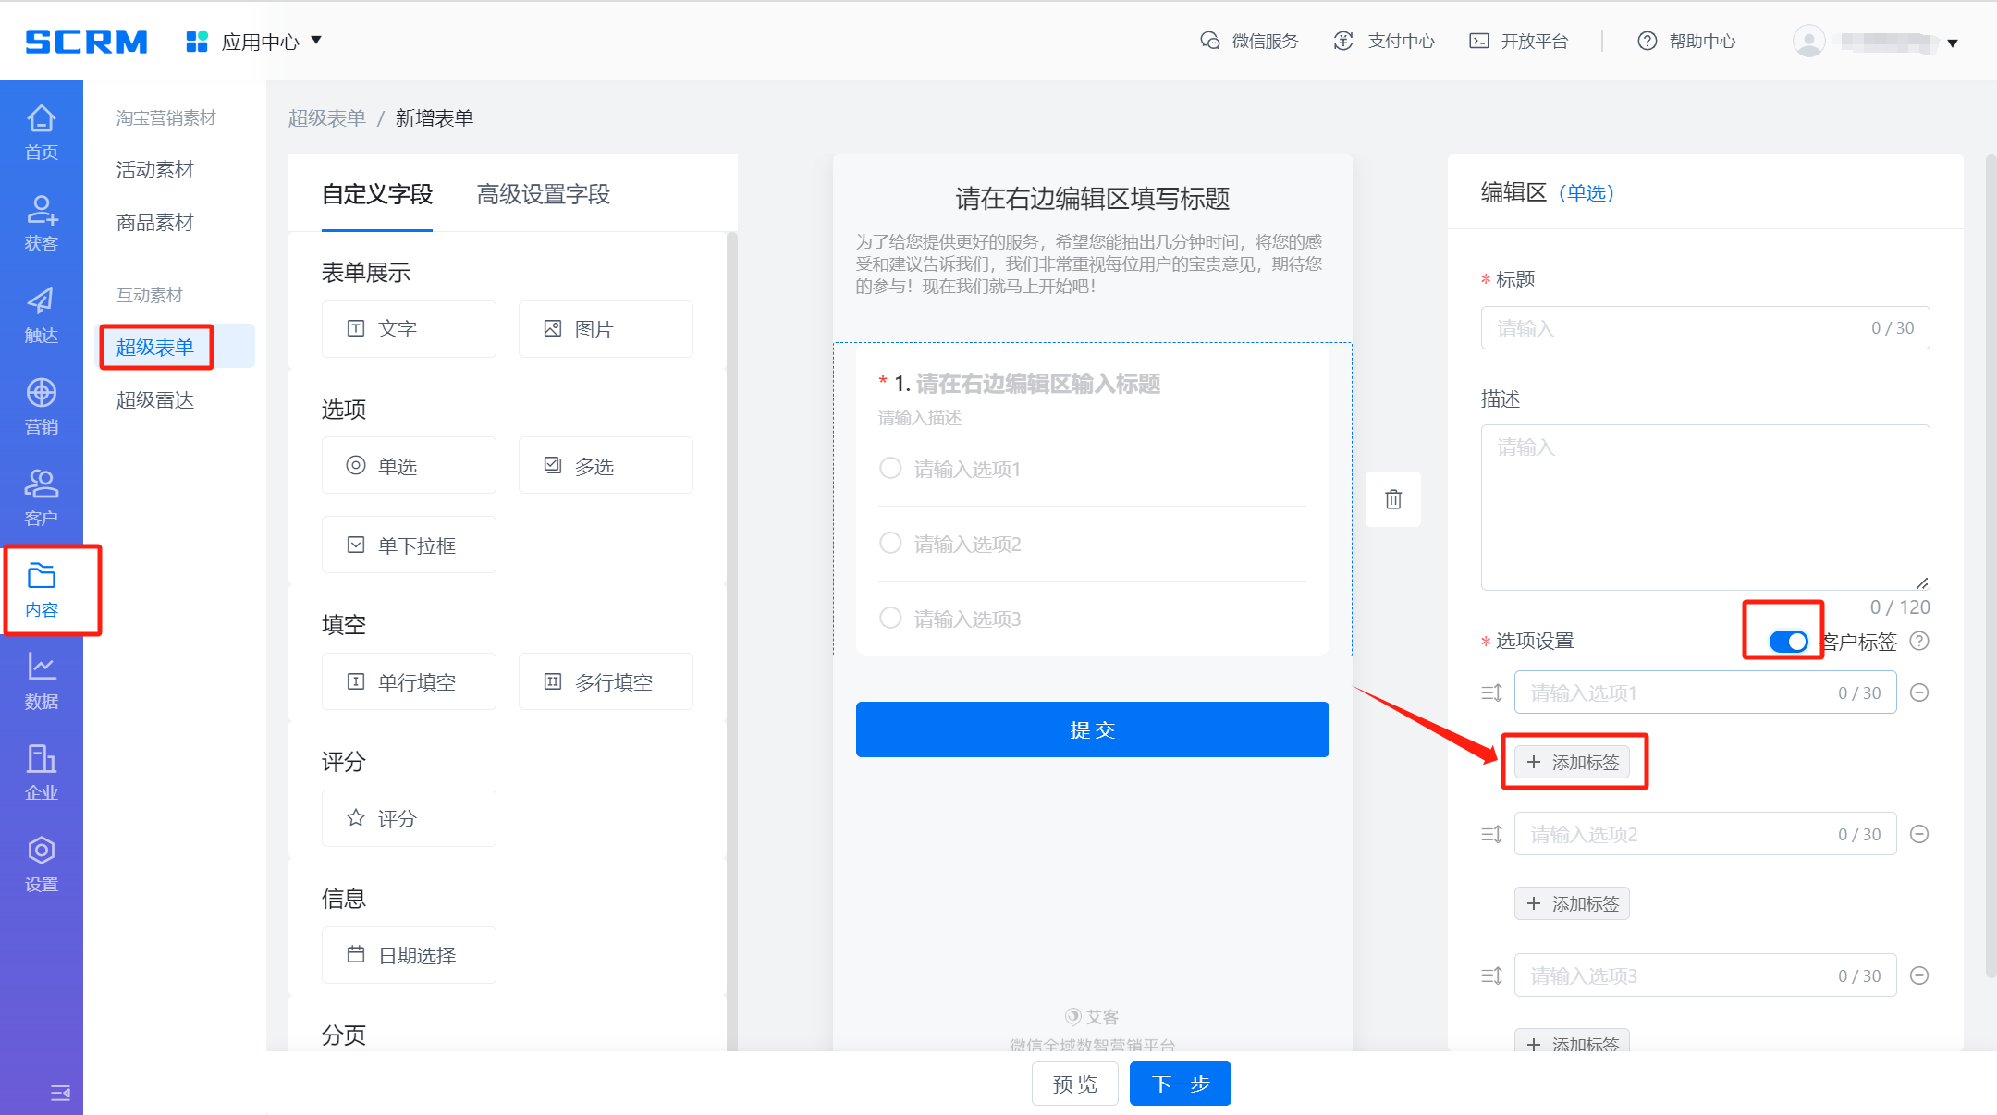This screenshot has width=1997, height=1115.
Task: Collapse the sidebar using bottom-left menu icon
Action: tap(60, 1094)
